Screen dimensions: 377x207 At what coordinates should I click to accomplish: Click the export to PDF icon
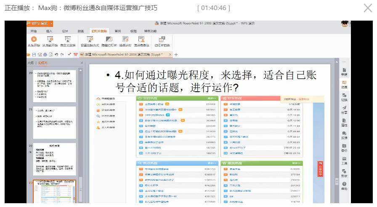click(40, 55)
